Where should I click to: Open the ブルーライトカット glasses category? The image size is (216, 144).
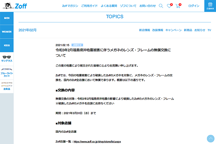(7, 73)
